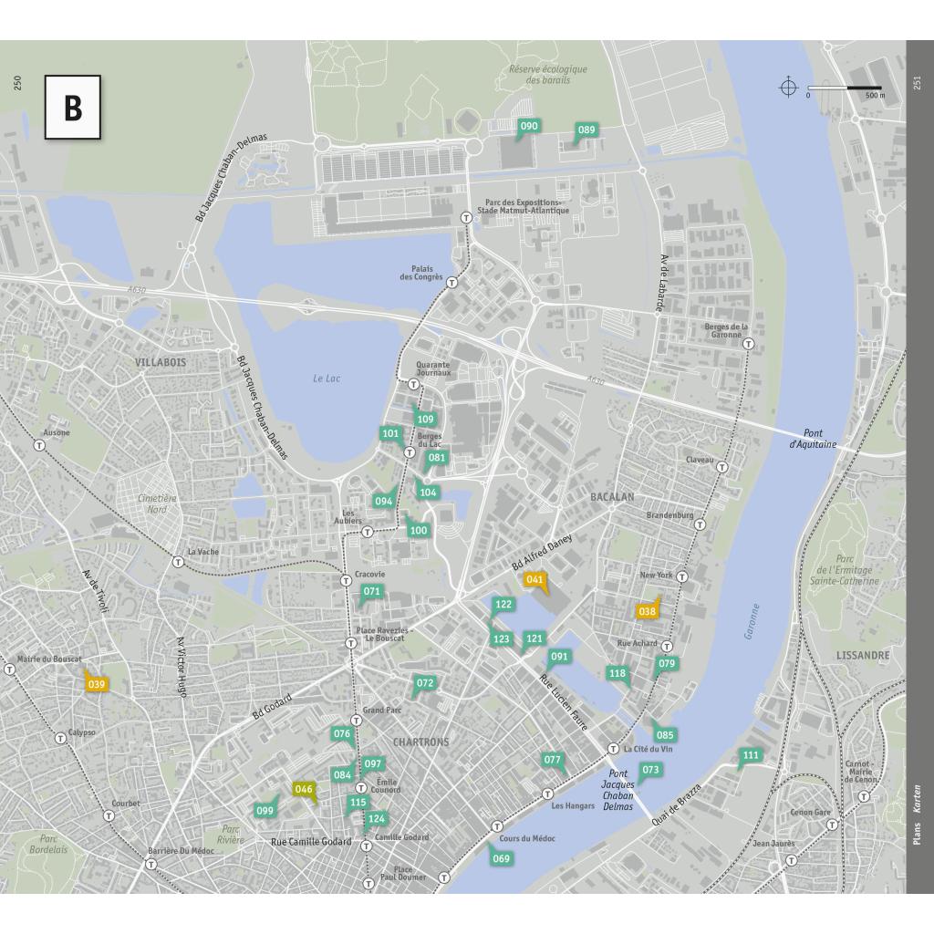Click the La Vache tram stop symbol
The height and width of the screenshot is (934, 934).
(178, 562)
